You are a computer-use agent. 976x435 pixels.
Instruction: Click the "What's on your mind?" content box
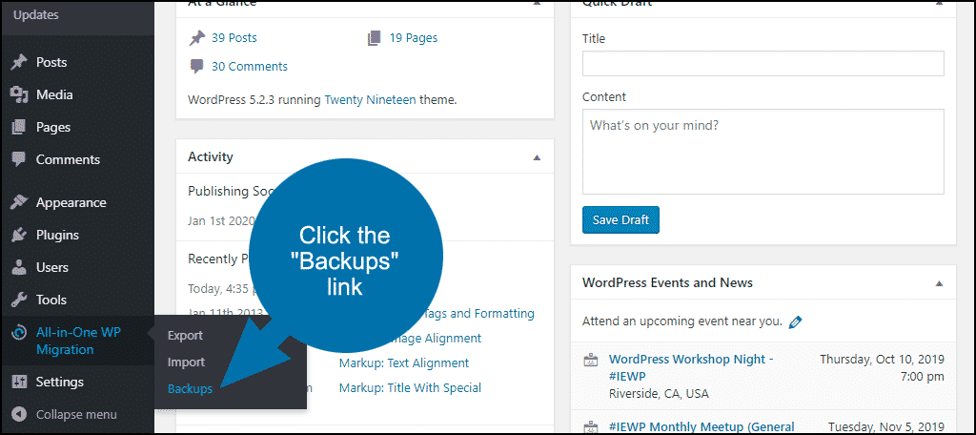tap(763, 152)
